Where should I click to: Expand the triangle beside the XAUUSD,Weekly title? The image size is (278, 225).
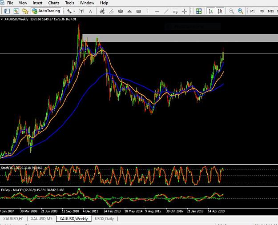click(x=2, y=19)
